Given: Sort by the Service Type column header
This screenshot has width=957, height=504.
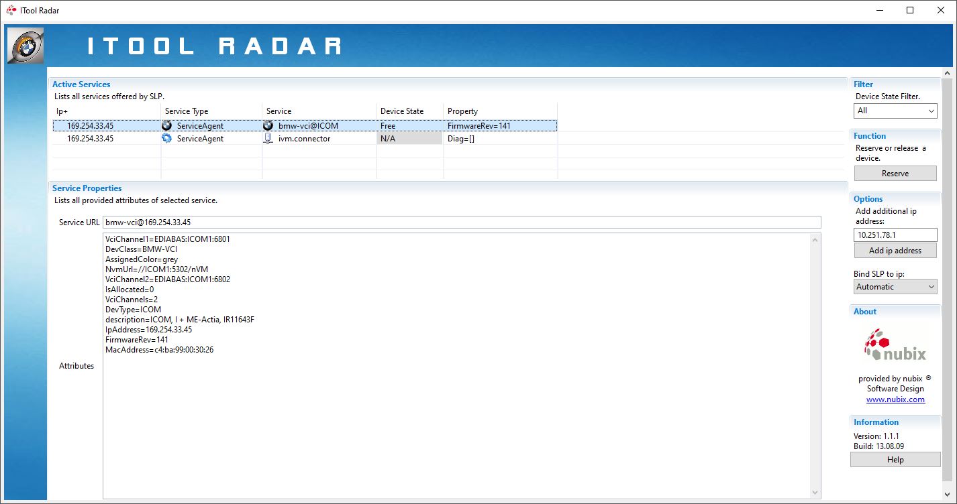Looking at the screenshot, I should coord(211,111).
